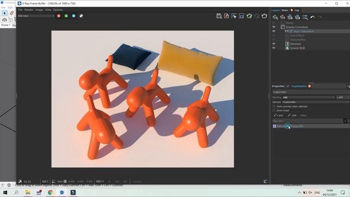This screenshot has height=197, width=350.
Task: Open the Options menu
Action: [x=58, y=10]
